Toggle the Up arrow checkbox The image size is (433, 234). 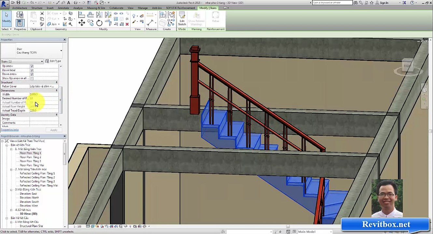[x=32, y=66]
